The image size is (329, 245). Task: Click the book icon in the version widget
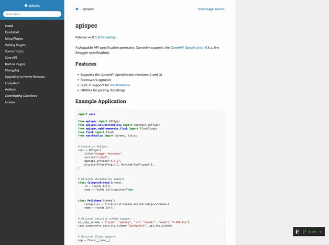click(297, 232)
